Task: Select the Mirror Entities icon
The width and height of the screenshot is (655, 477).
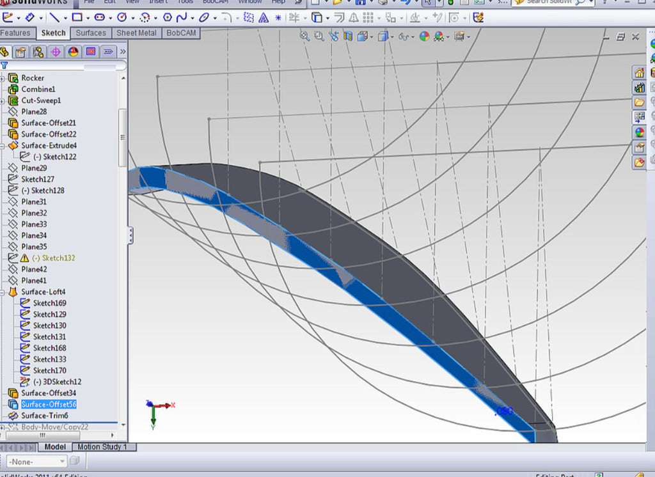Action: point(352,18)
